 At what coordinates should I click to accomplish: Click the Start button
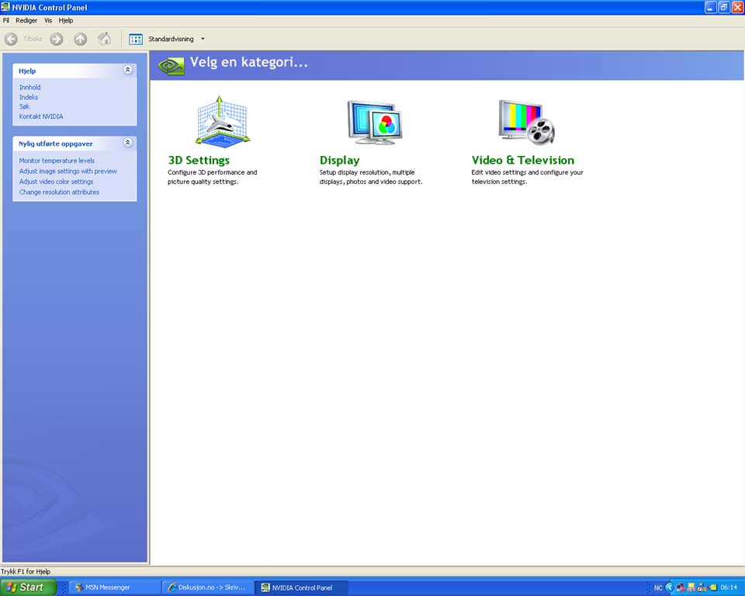29,587
